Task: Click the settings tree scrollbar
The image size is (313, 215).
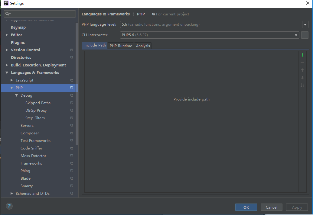Action: click(77, 84)
